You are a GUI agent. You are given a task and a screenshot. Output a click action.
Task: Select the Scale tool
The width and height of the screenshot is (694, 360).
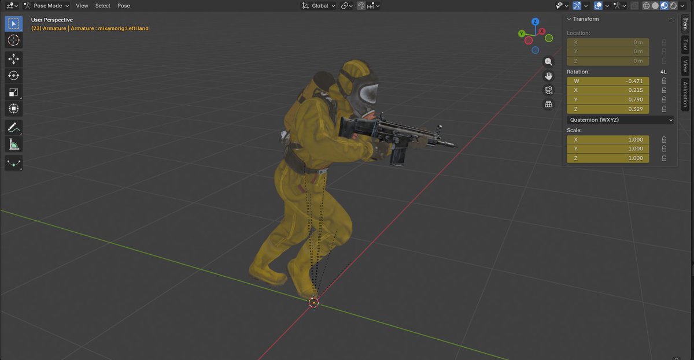click(14, 92)
